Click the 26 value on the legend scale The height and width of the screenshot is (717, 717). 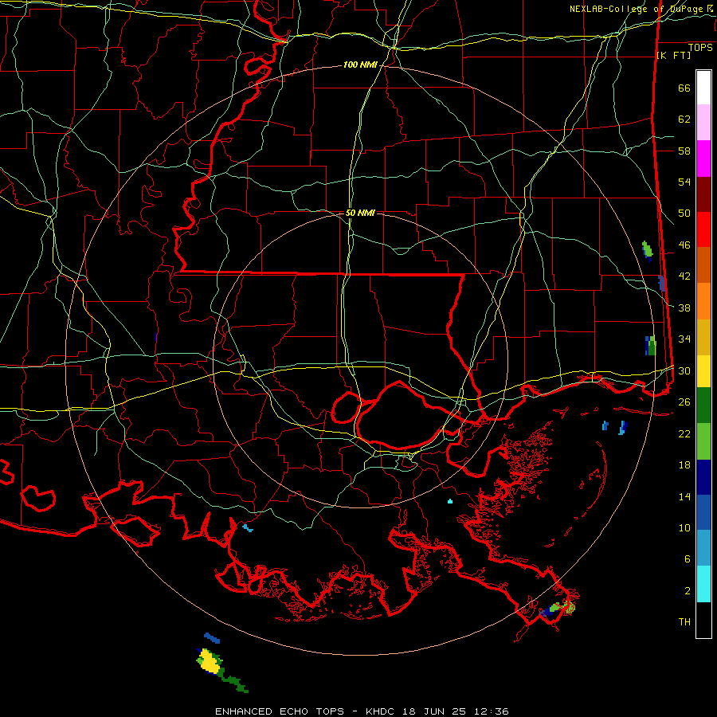click(x=684, y=402)
